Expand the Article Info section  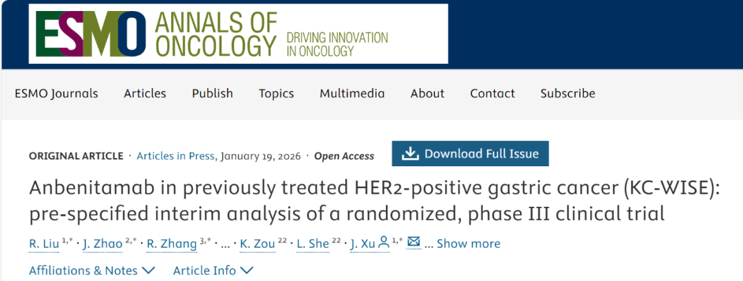213,270
